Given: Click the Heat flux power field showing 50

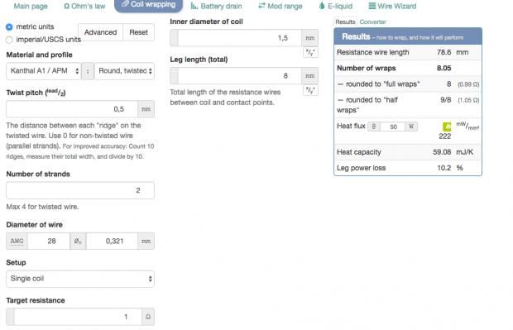Looking at the screenshot, I should point(392,127).
